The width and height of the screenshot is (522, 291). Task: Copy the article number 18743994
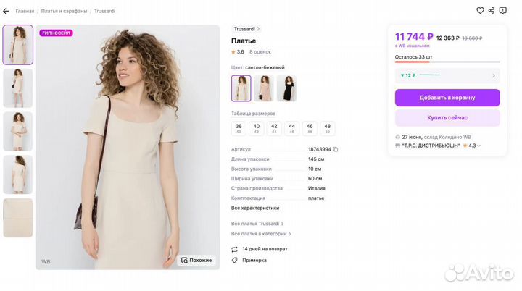pos(336,149)
